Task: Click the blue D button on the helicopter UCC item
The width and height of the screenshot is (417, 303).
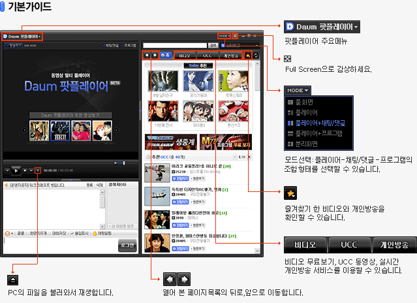Action: pyautogui.click(x=180, y=202)
